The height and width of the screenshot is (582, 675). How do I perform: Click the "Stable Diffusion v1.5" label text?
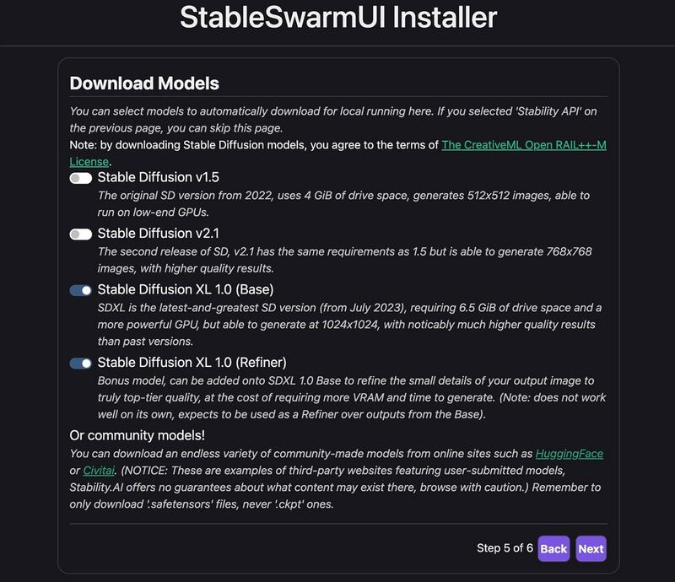(x=158, y=177)
